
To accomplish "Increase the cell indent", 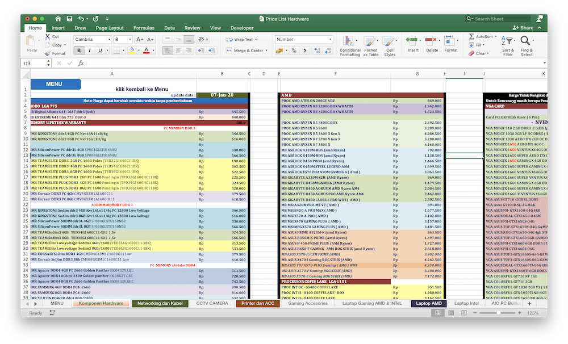I will point(212,51).
